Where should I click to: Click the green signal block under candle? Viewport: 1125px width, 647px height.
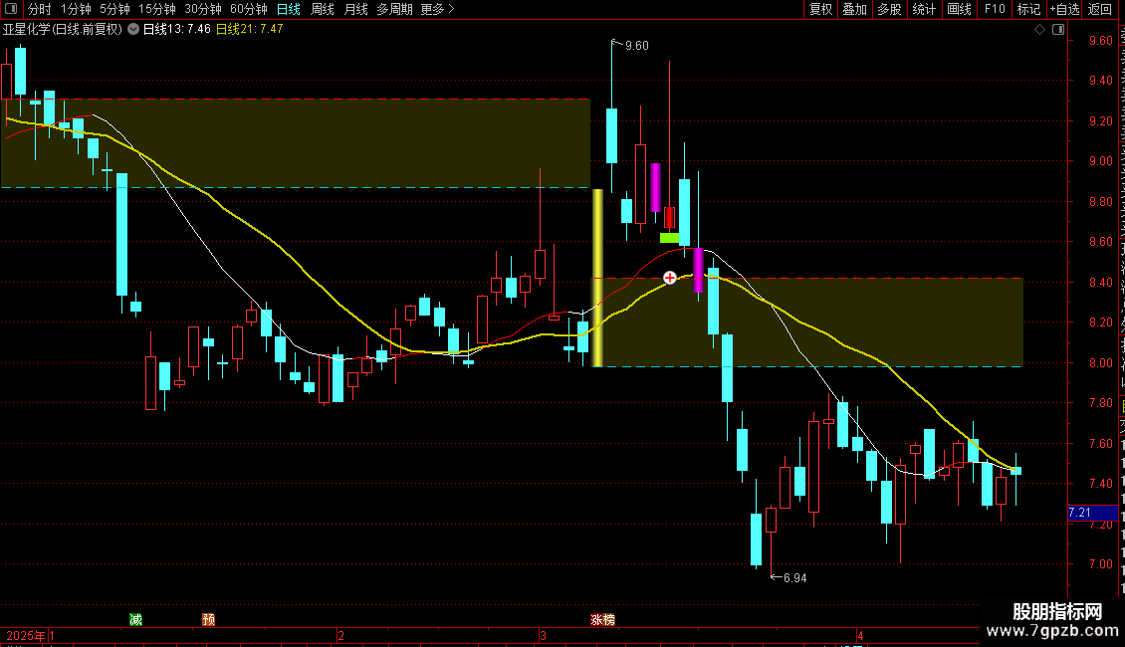click(x=669, y=238)
